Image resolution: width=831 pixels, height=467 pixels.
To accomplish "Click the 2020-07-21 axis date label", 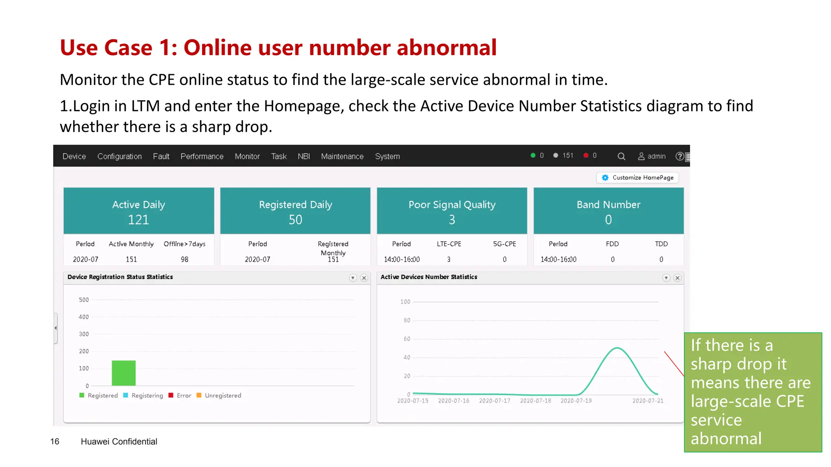I will (x=648, y=401).
